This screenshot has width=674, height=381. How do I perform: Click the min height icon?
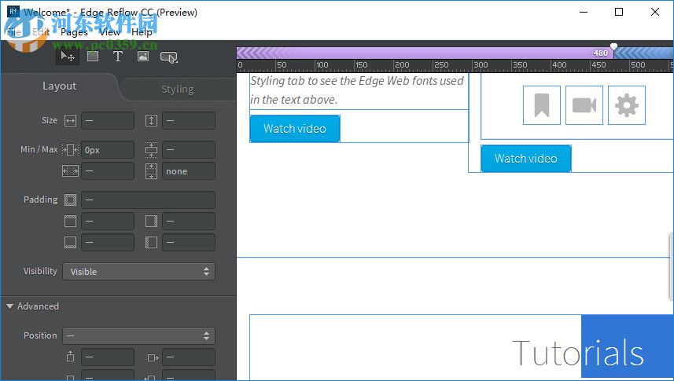pos(151,149)
